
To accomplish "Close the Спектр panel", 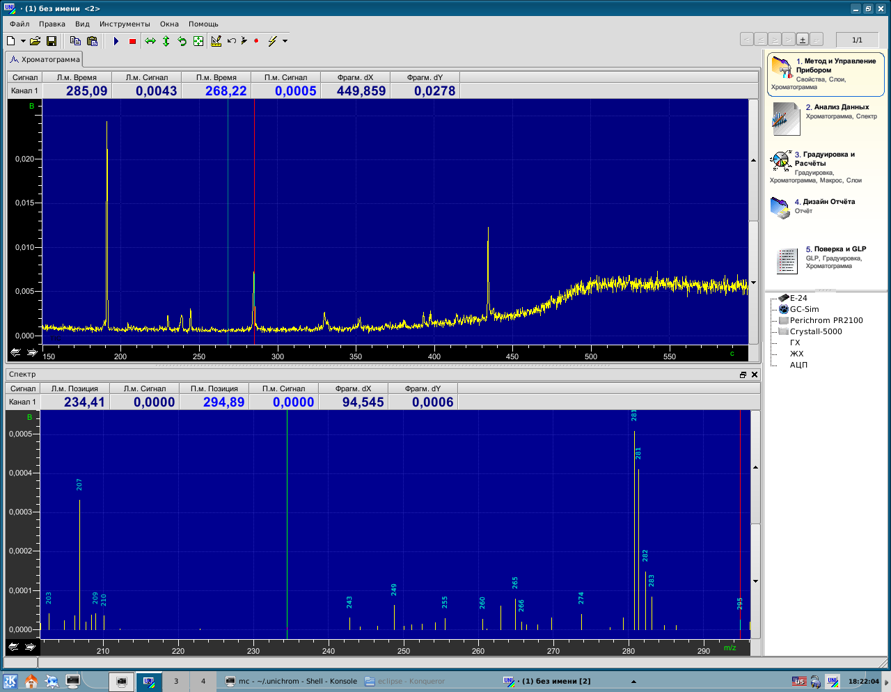I will [755, 375].
